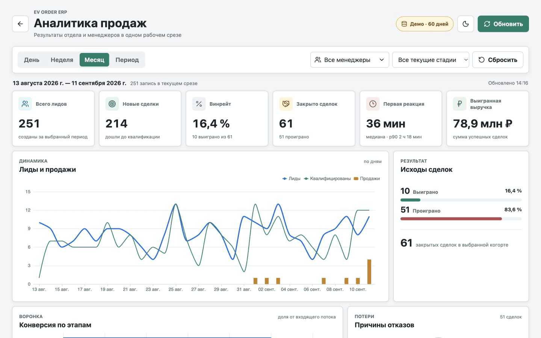
Task: Click the target icon on Новые сделки card
Action: point(112,104)
